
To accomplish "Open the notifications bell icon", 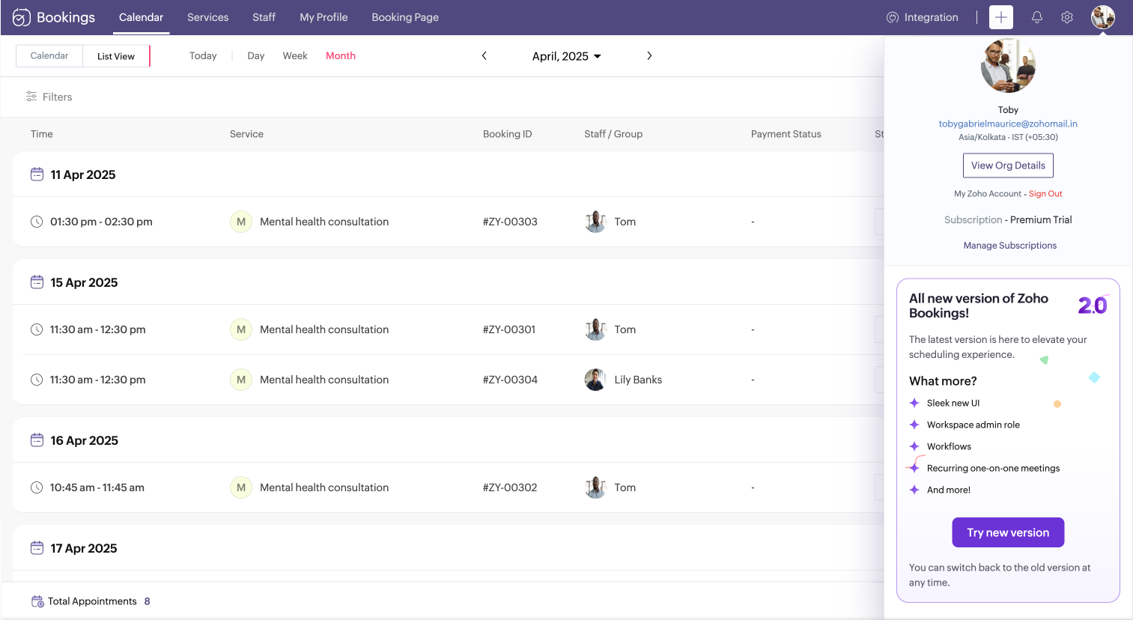I will (1037, 17).
